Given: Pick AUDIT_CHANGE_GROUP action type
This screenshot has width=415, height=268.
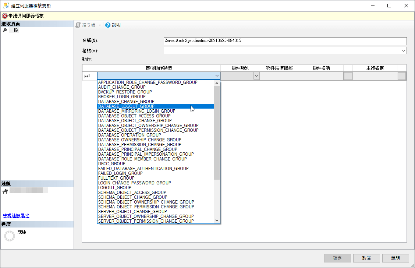Looking at the screenshot, I should coord(122,87).
